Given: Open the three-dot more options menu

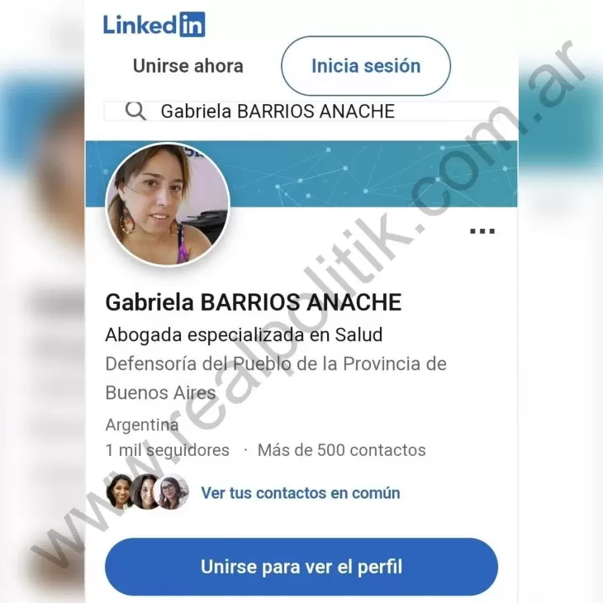Looking at the screenshot, I should click(x=482, y=231).
